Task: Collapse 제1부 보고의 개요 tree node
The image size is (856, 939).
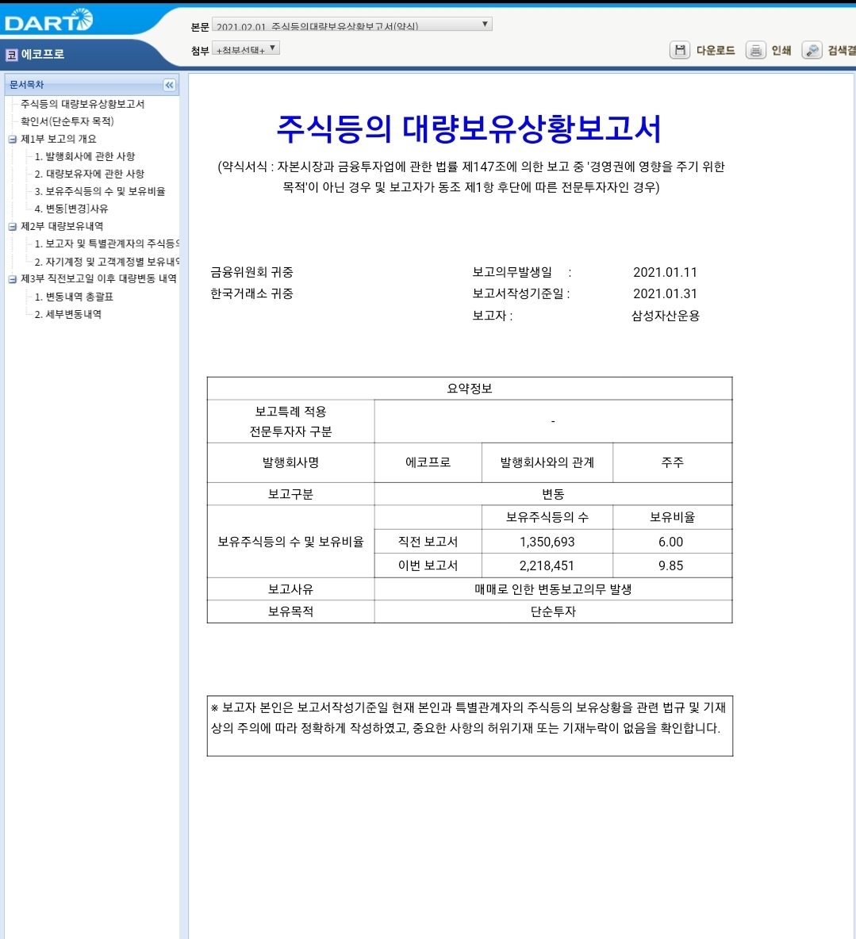Action: tap(12, 139)
